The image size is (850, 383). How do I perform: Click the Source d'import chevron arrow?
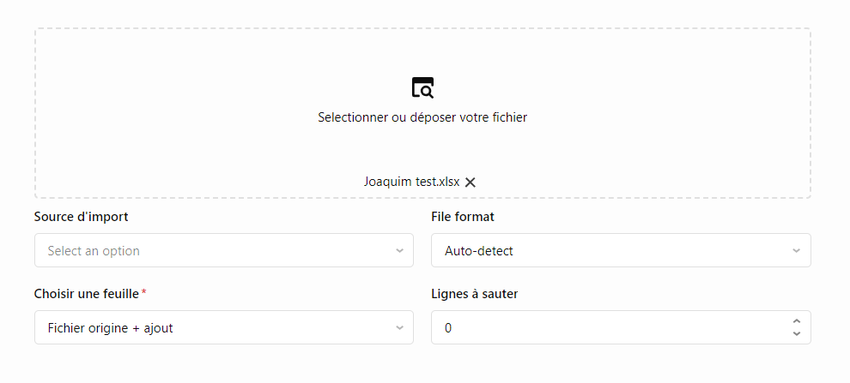click(x=399, y=251)
